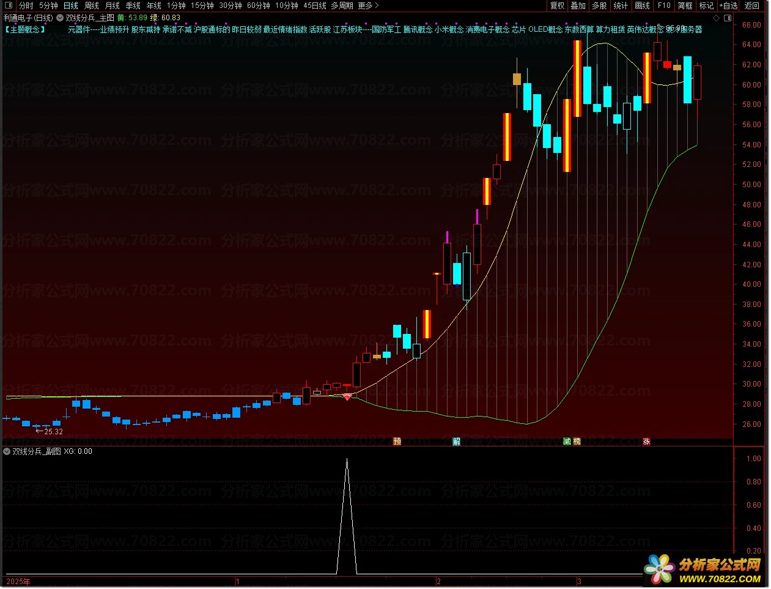Click the 股东减持 concept tag
The width and height of the screenshot is (771, 589).
(146, 29)
